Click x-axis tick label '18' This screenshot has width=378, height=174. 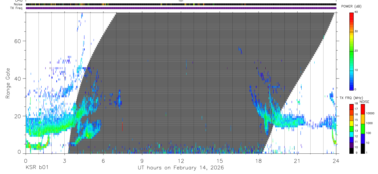pyautogui.click(x=258, y=160)
